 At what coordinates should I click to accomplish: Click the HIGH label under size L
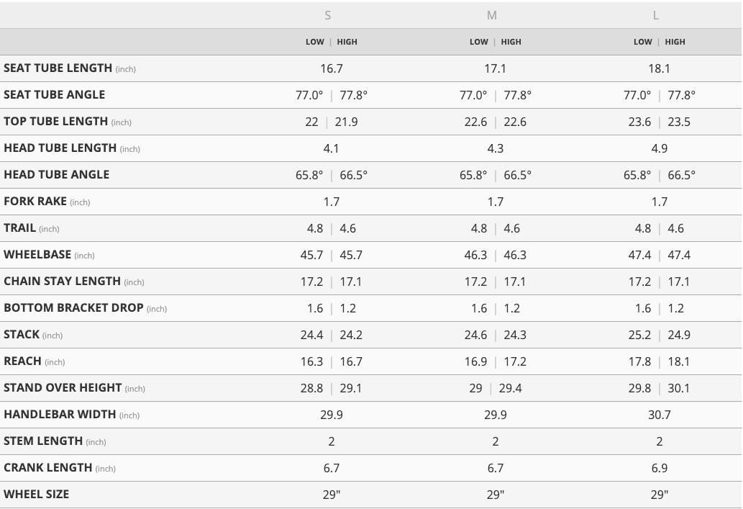[x=675, y=42]
